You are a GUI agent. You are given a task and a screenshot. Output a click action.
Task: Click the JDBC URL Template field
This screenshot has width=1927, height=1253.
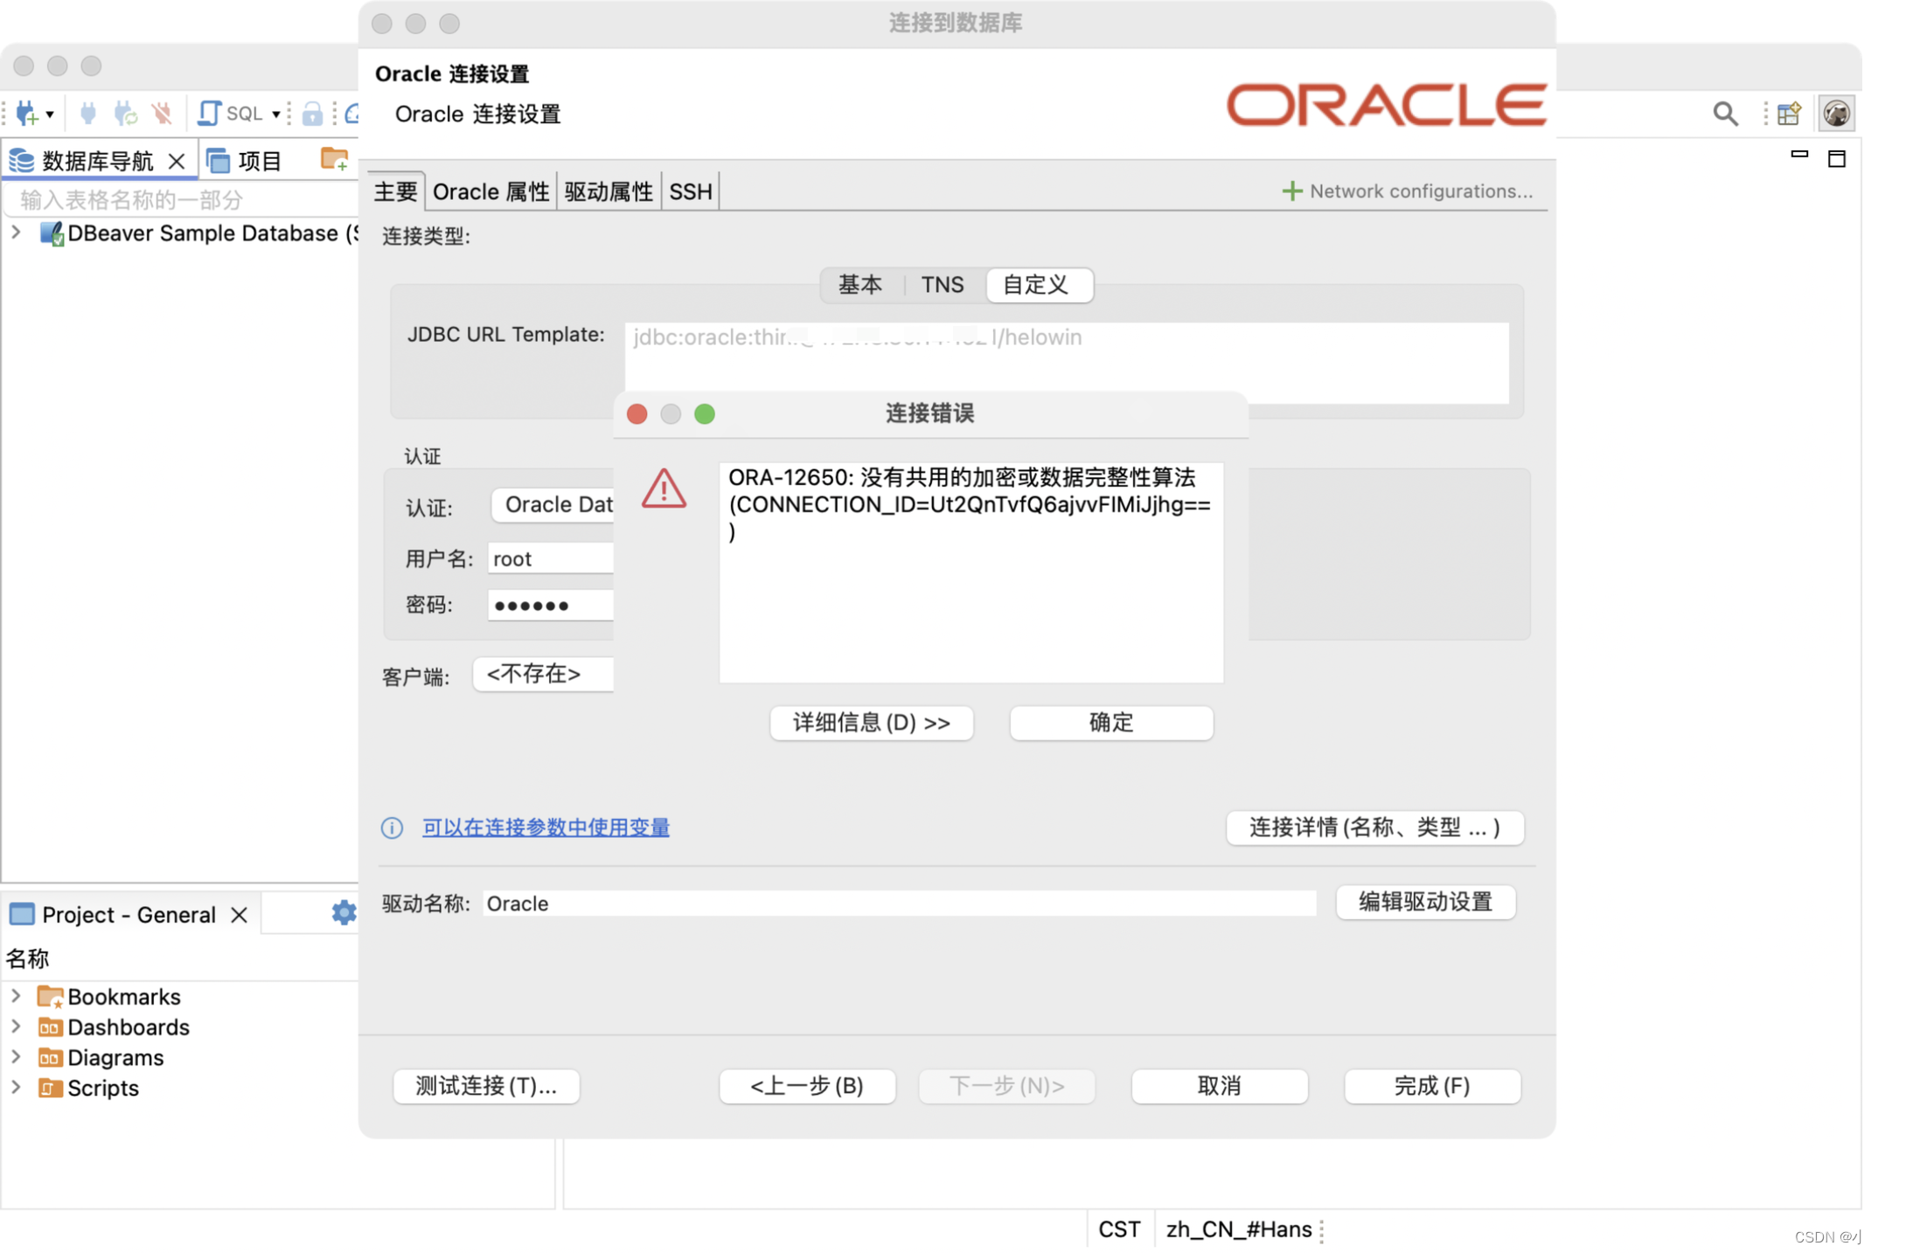1067,363
